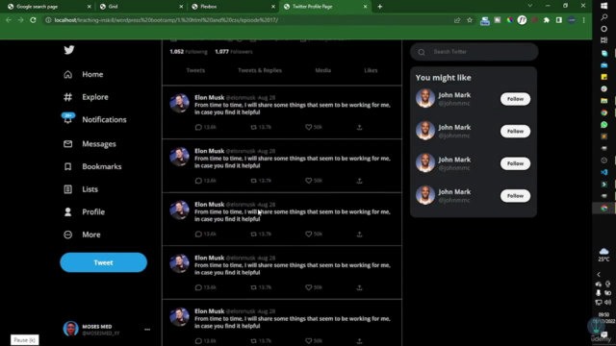The height and width of the screenshot is (346, 616).
Task: Open WhatsApp from the taskbar
Action: tap(604, 124)
